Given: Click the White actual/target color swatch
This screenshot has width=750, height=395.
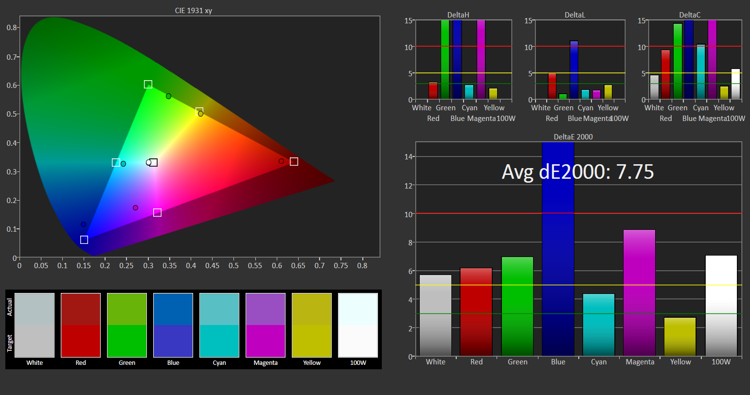Looking at the screenshot, I should click(x=35, y=325).
